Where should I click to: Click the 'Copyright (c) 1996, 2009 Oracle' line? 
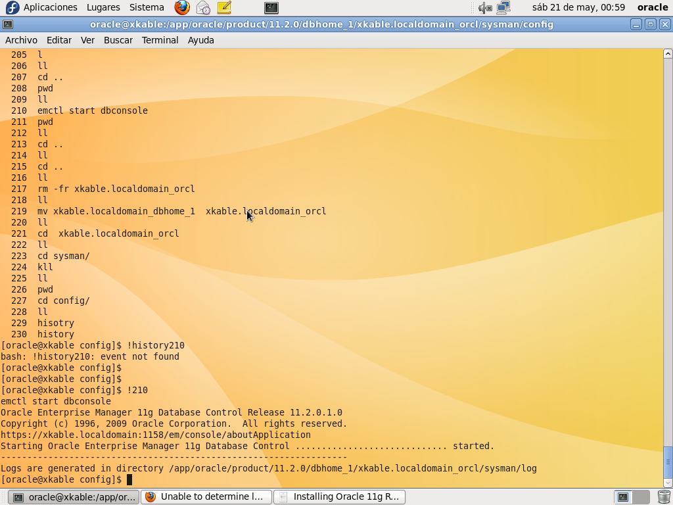(174, 423)
